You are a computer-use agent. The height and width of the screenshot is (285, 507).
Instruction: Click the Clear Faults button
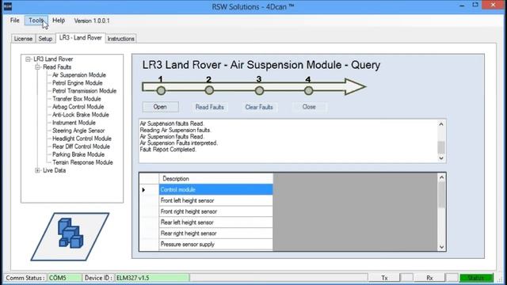click(x=259, y=107)
